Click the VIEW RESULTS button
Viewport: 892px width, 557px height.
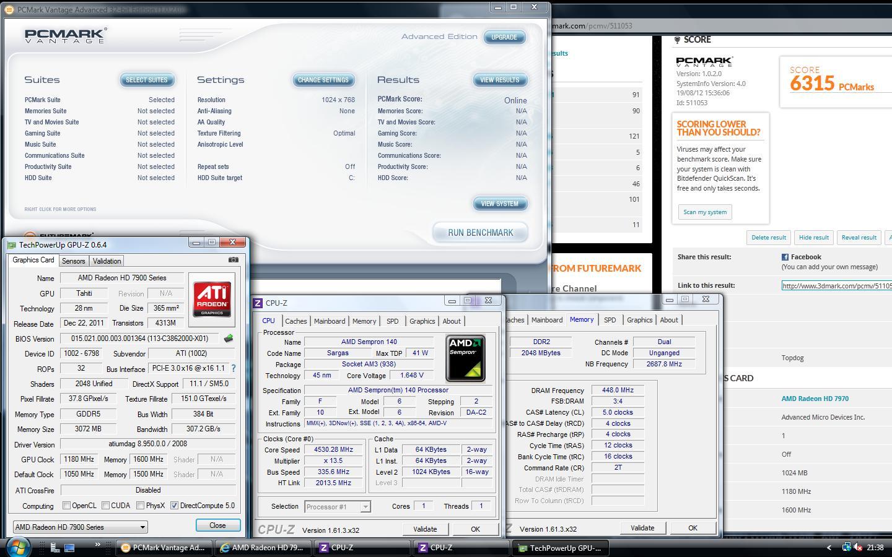(x=499, y=80)
